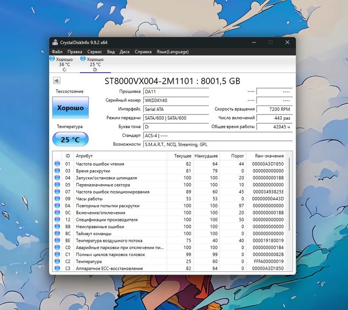Click the previous disk arrow button
The image size is (348, 310).
coord(57,81)
